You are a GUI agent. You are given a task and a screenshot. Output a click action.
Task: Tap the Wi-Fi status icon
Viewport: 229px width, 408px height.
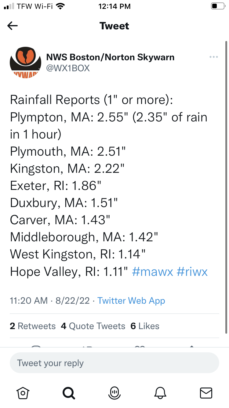61,6
